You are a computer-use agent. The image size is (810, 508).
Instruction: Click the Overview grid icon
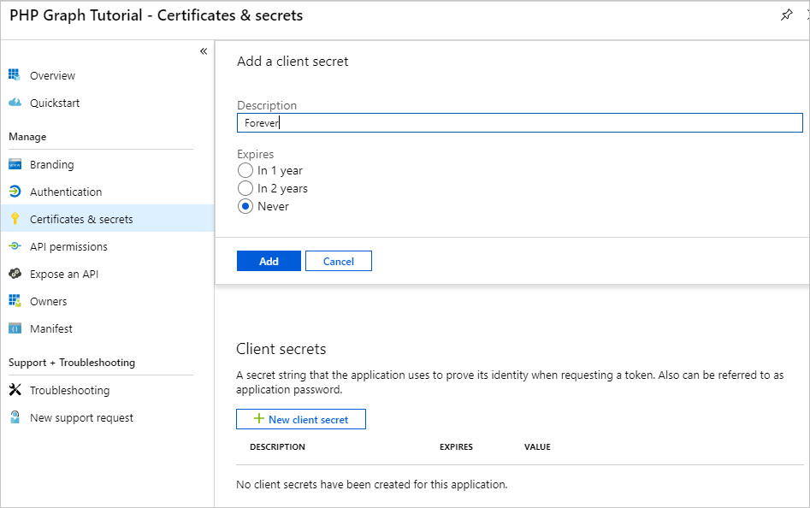click(x=15, y=75)
